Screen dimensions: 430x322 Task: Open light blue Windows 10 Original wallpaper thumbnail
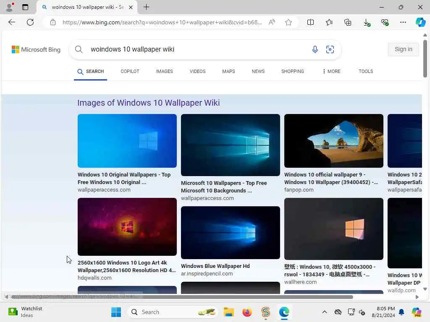(127, 141)
